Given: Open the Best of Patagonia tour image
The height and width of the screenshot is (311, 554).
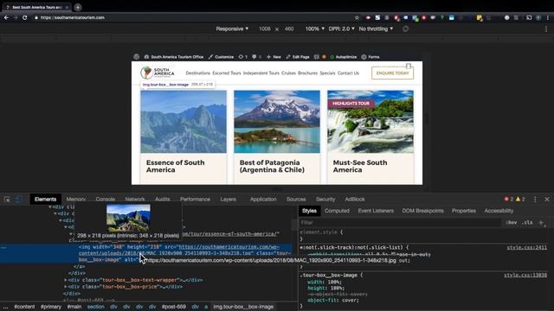Looking at the screenshot, I should (x=277, y=122).
